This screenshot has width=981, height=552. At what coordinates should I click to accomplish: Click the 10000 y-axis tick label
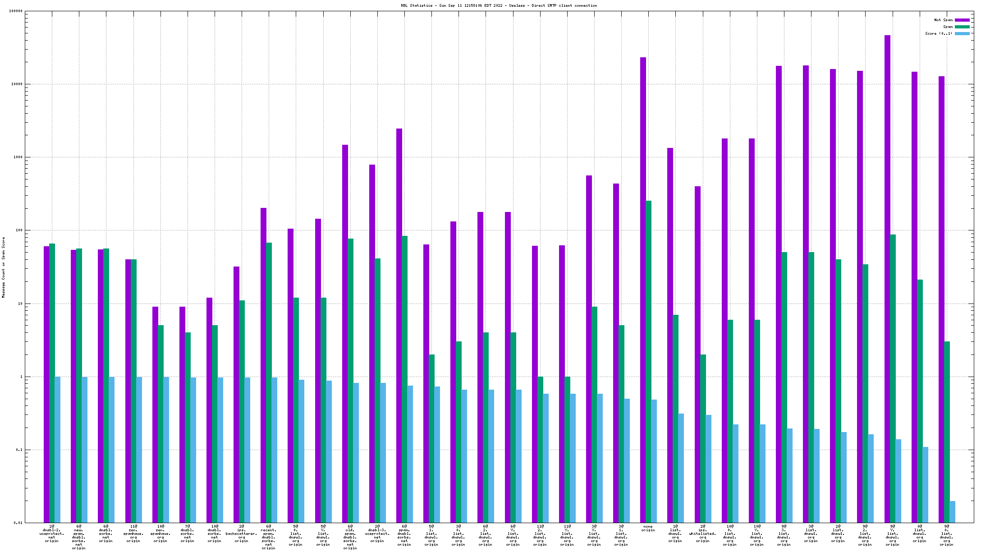tap(16, 84)
